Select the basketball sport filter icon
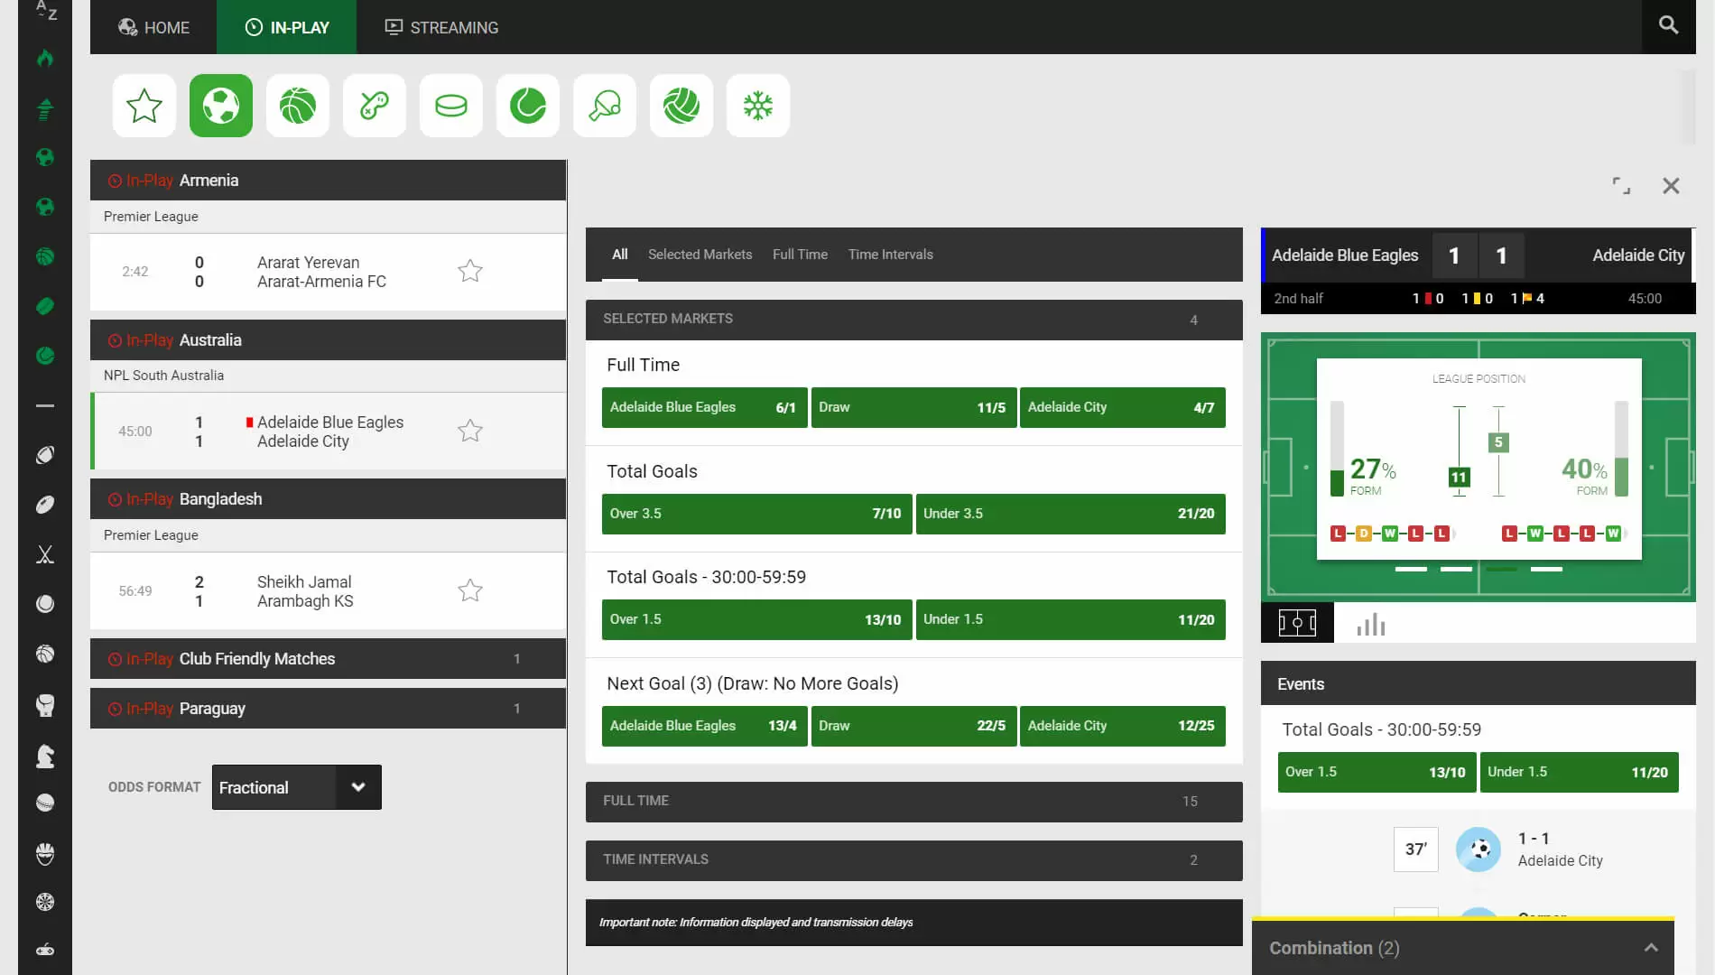This screenshot has width=1715, height=975. click(x=297, y=106)
